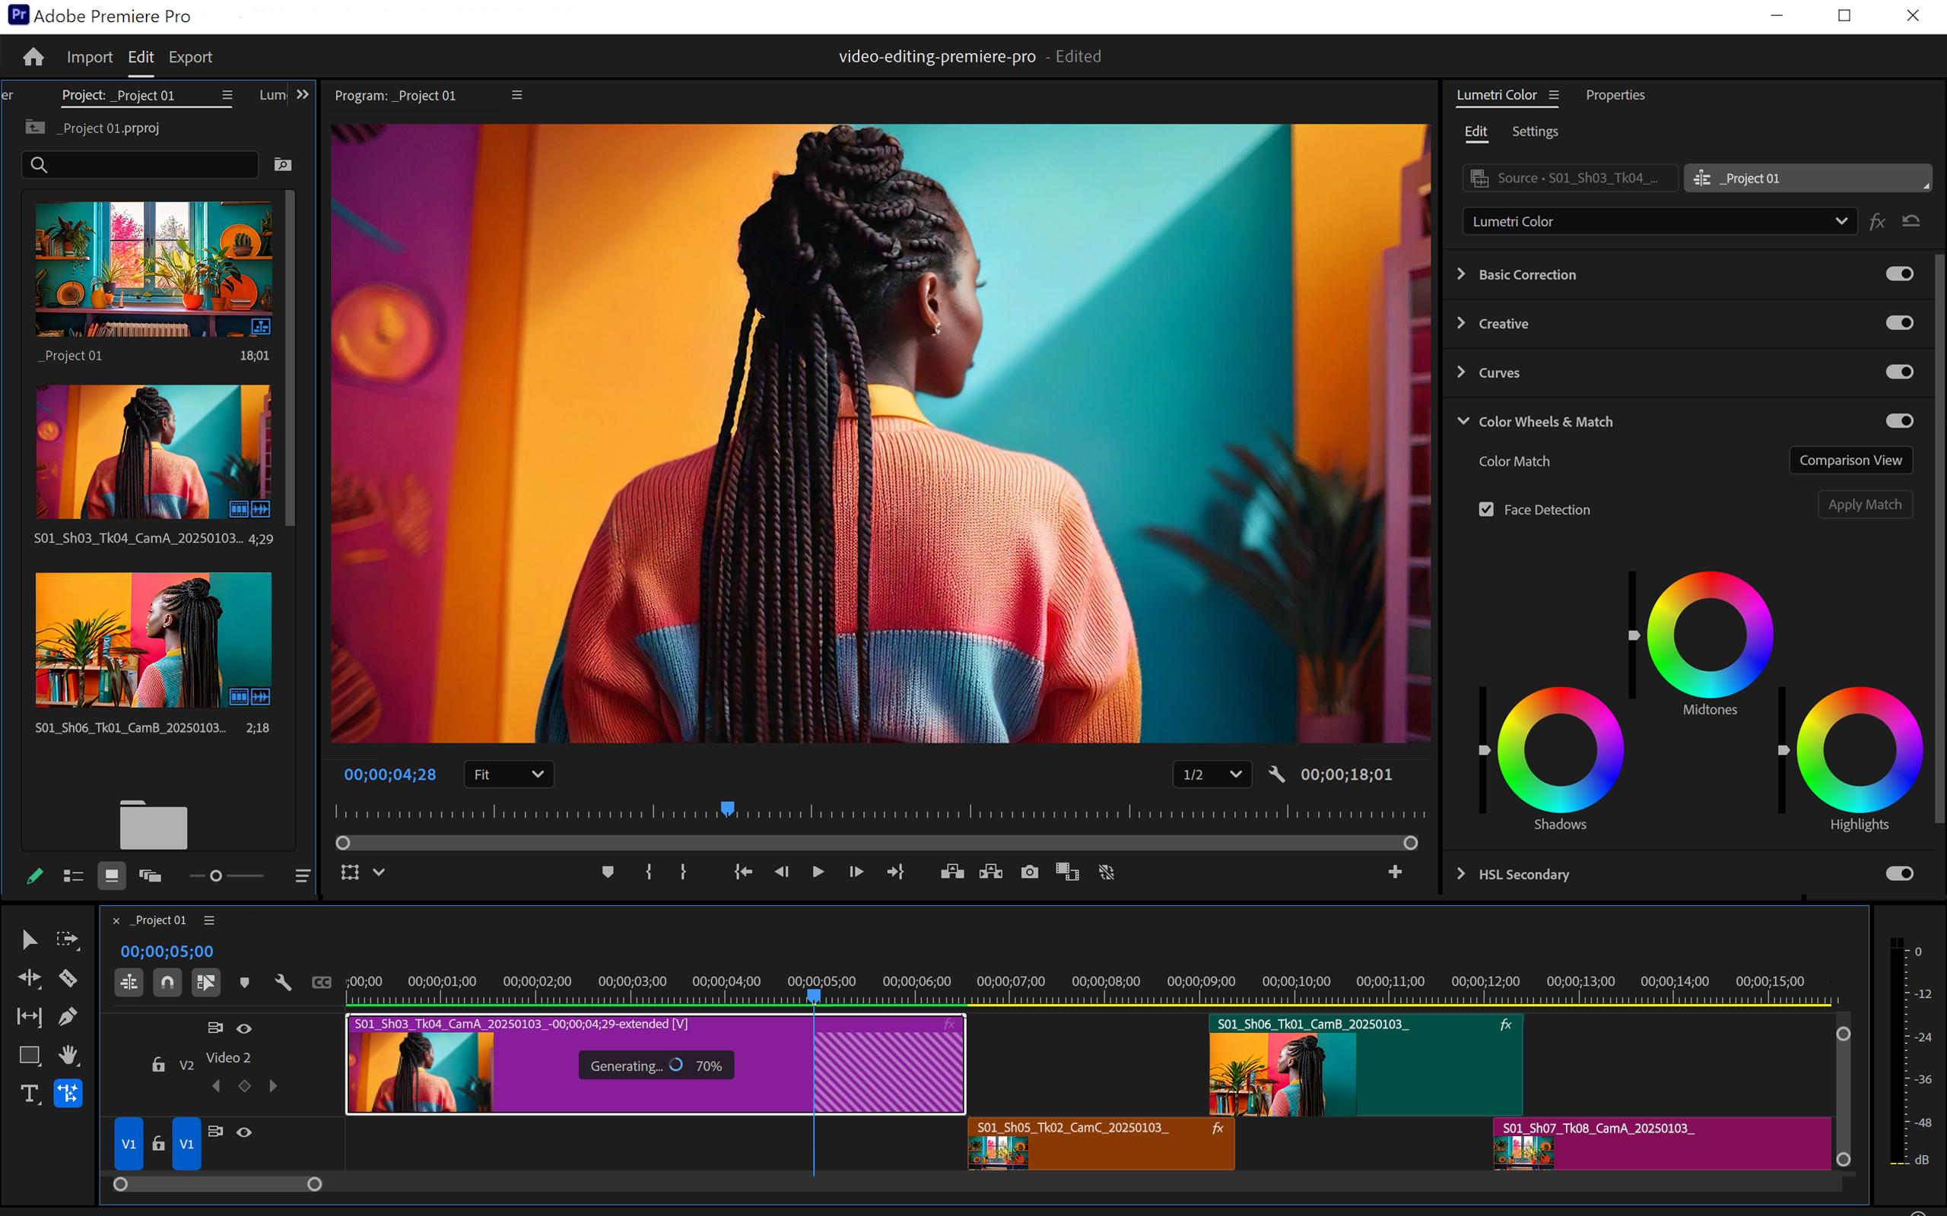Image resolution: width=1947 pixels, height=1216 pixels.
Task: Open the Export menu
Action: click(190, 56)
